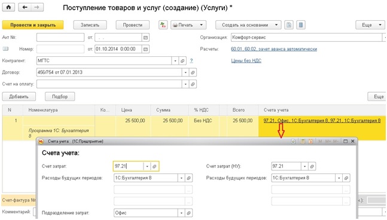Open the document report icon beside Создать на основании

289,25
